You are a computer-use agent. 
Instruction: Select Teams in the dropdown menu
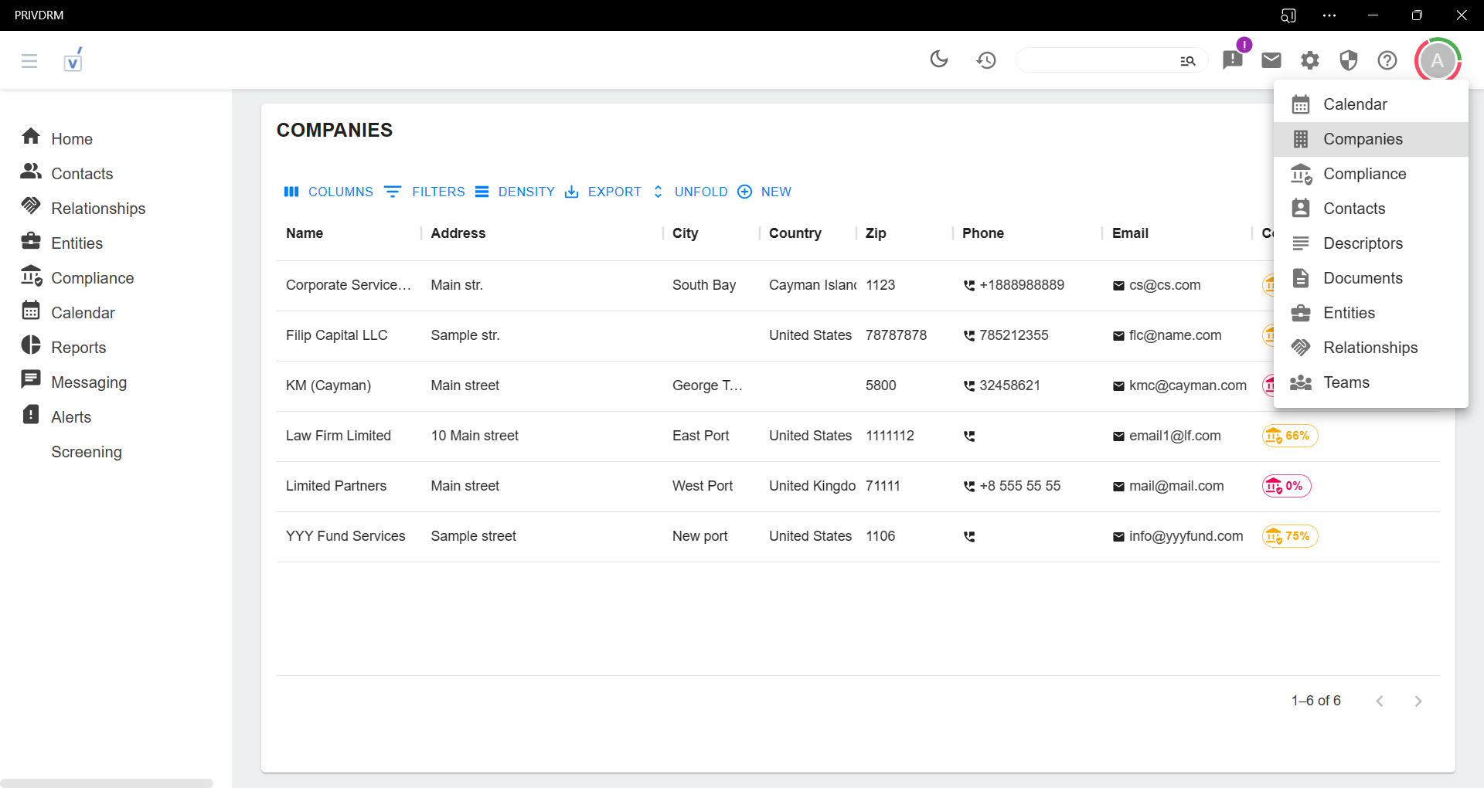(1346, 382)
